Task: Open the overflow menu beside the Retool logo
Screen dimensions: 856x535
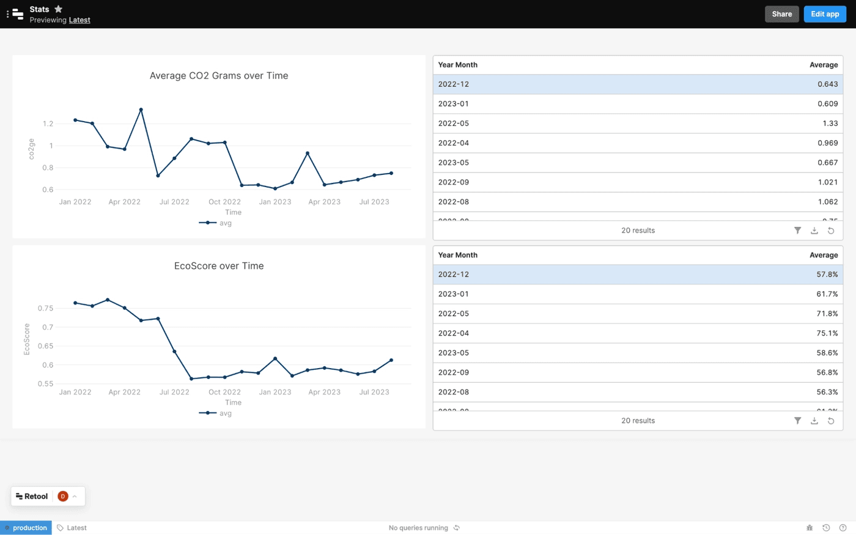Action: tap(8, 13)
